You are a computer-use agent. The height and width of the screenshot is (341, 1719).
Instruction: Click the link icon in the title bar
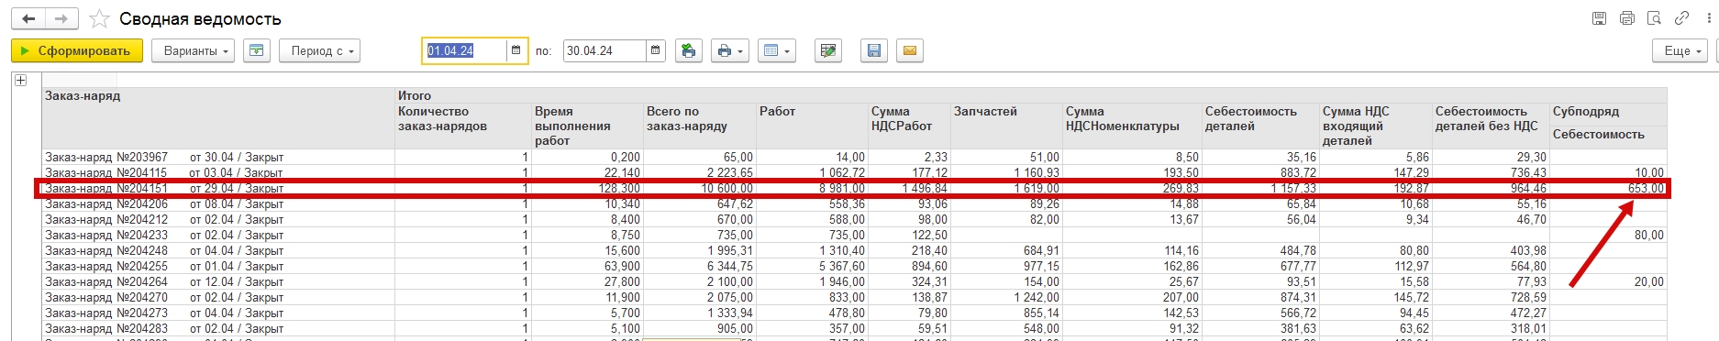1681,18
